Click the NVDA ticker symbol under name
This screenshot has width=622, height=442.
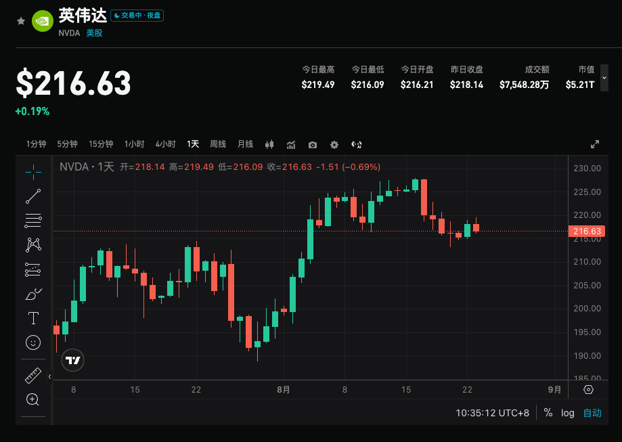click(70, 33)
